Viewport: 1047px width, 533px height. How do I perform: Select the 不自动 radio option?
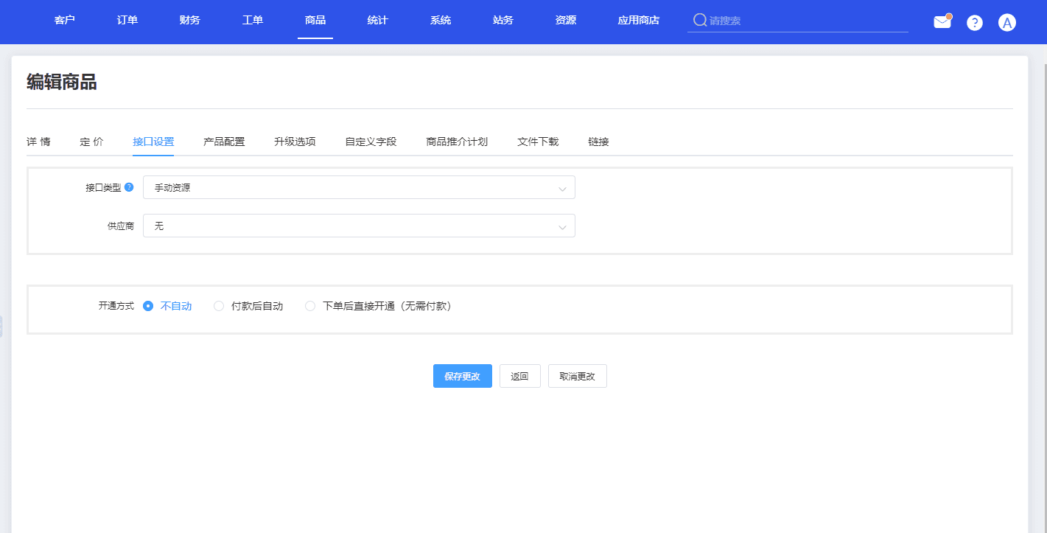[x=167, y=306]
